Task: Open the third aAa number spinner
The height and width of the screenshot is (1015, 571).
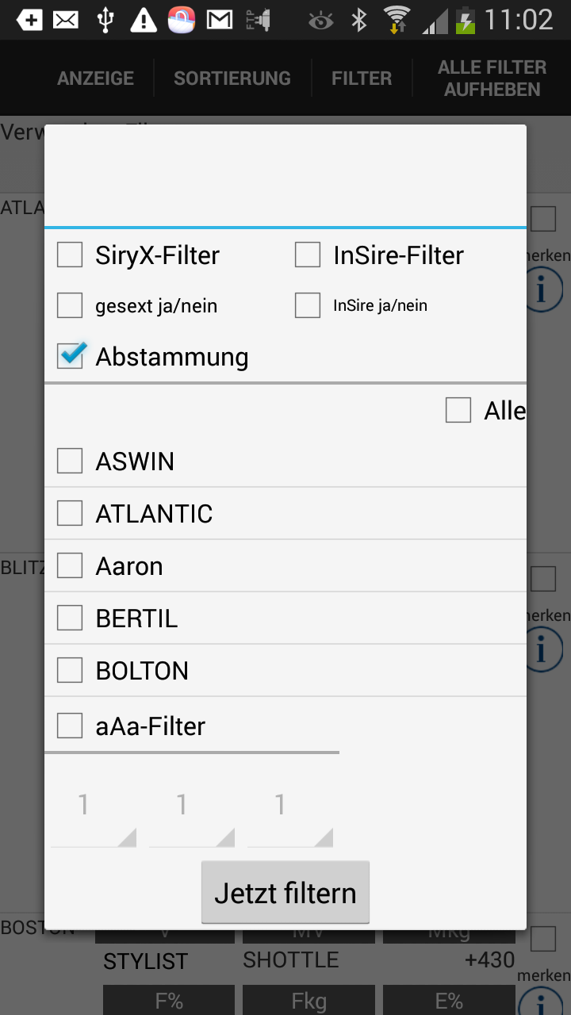Action: point(290,817)
